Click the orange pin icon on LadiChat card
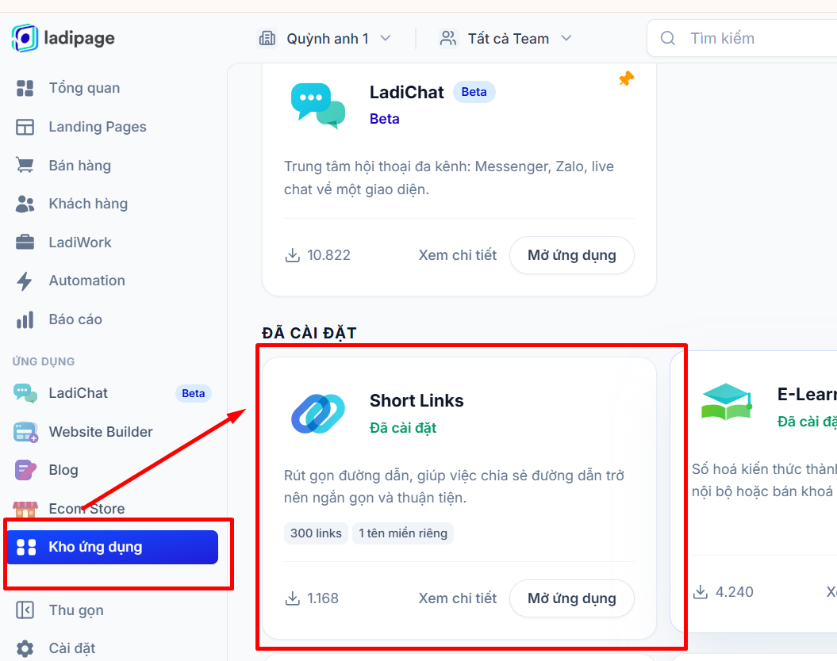Screen dimensions: 837x661 (x=626, y=79)
